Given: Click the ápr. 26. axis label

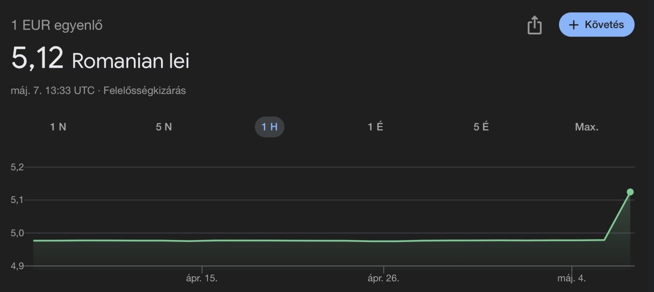Looking at the screenshot, I should coord(383,278).
